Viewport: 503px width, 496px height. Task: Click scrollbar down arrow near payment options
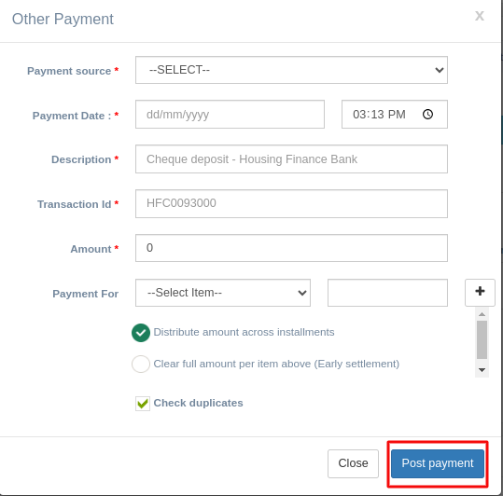[x=482, y=370]
